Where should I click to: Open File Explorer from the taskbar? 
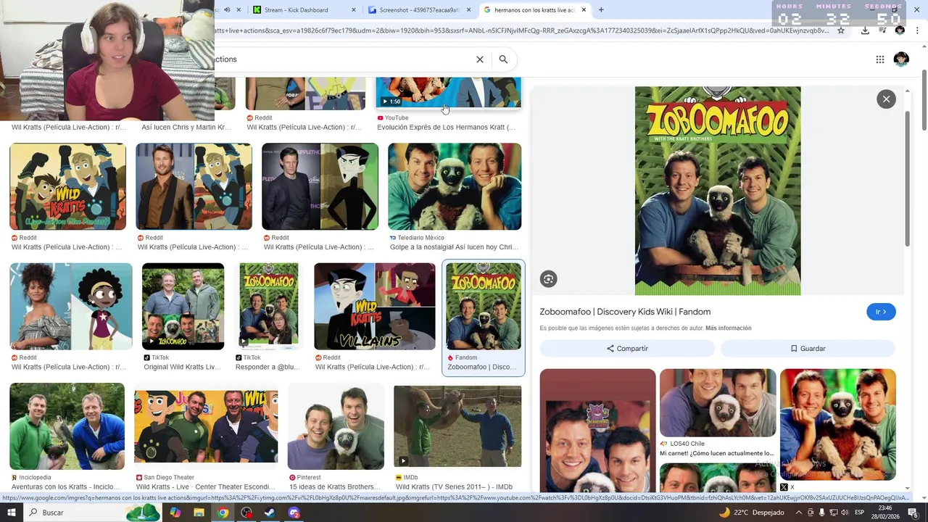tap(199, 513)
